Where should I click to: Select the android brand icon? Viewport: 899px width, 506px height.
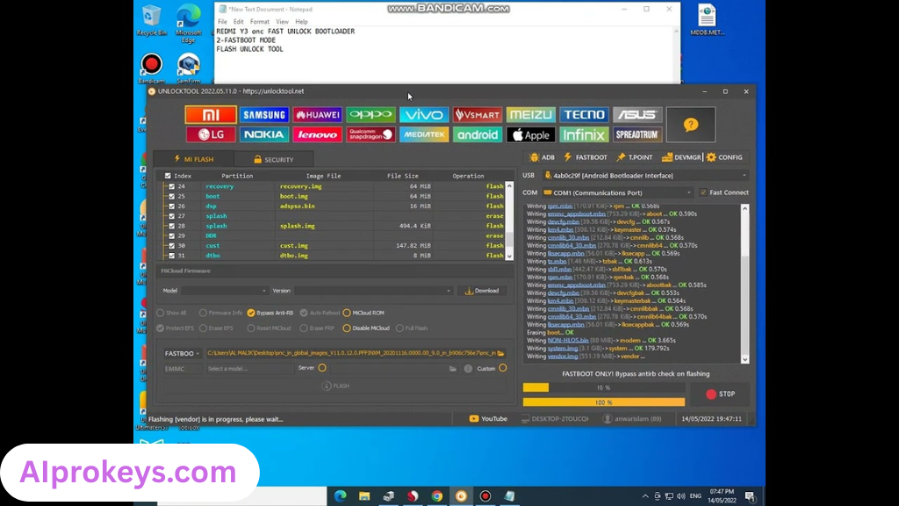(478, 134)
